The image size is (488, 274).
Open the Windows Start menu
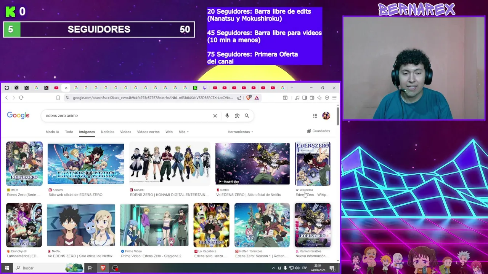pos(6,268)
